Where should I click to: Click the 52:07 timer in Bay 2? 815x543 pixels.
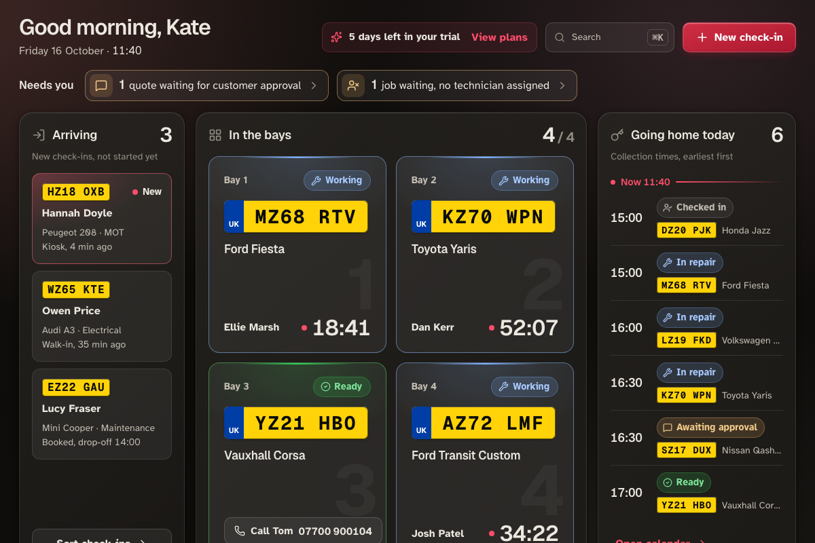(528, 328)
